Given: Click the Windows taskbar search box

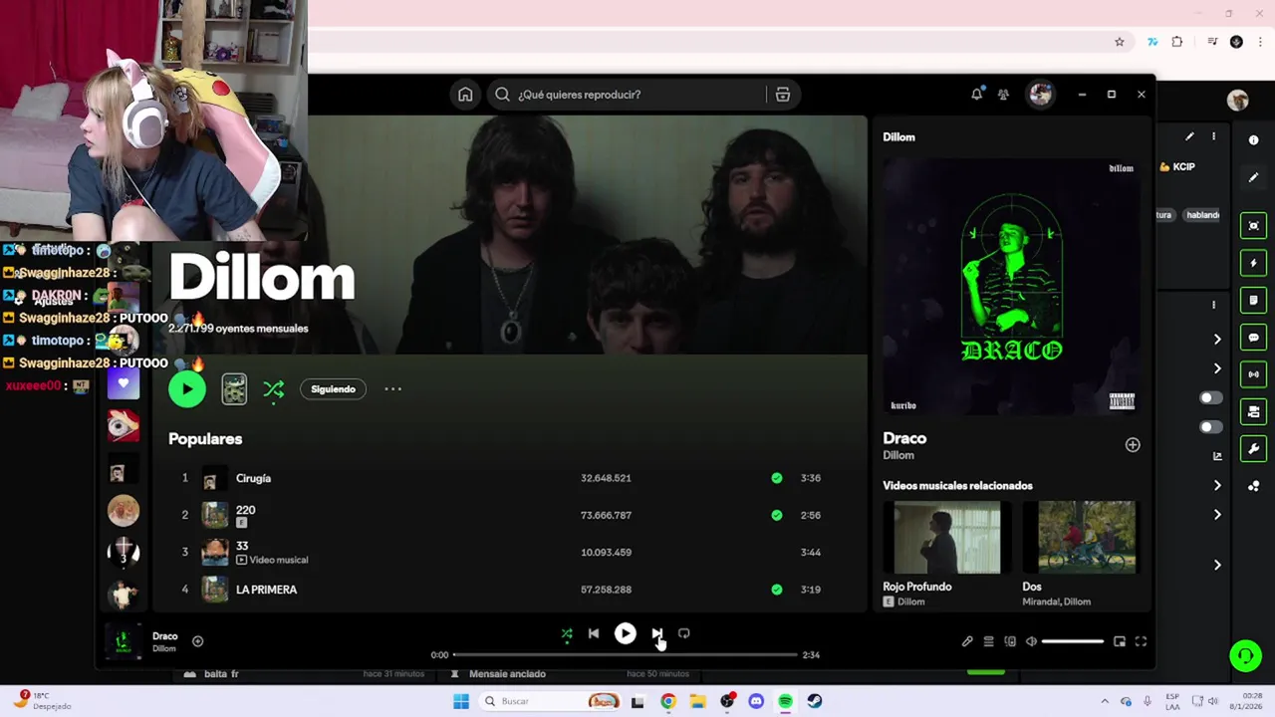Looking at the screenshot, I should click(x=549, y=701).
